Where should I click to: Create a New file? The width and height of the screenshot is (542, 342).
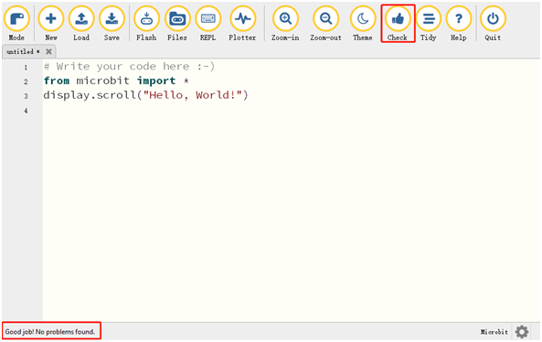point(51,23)
